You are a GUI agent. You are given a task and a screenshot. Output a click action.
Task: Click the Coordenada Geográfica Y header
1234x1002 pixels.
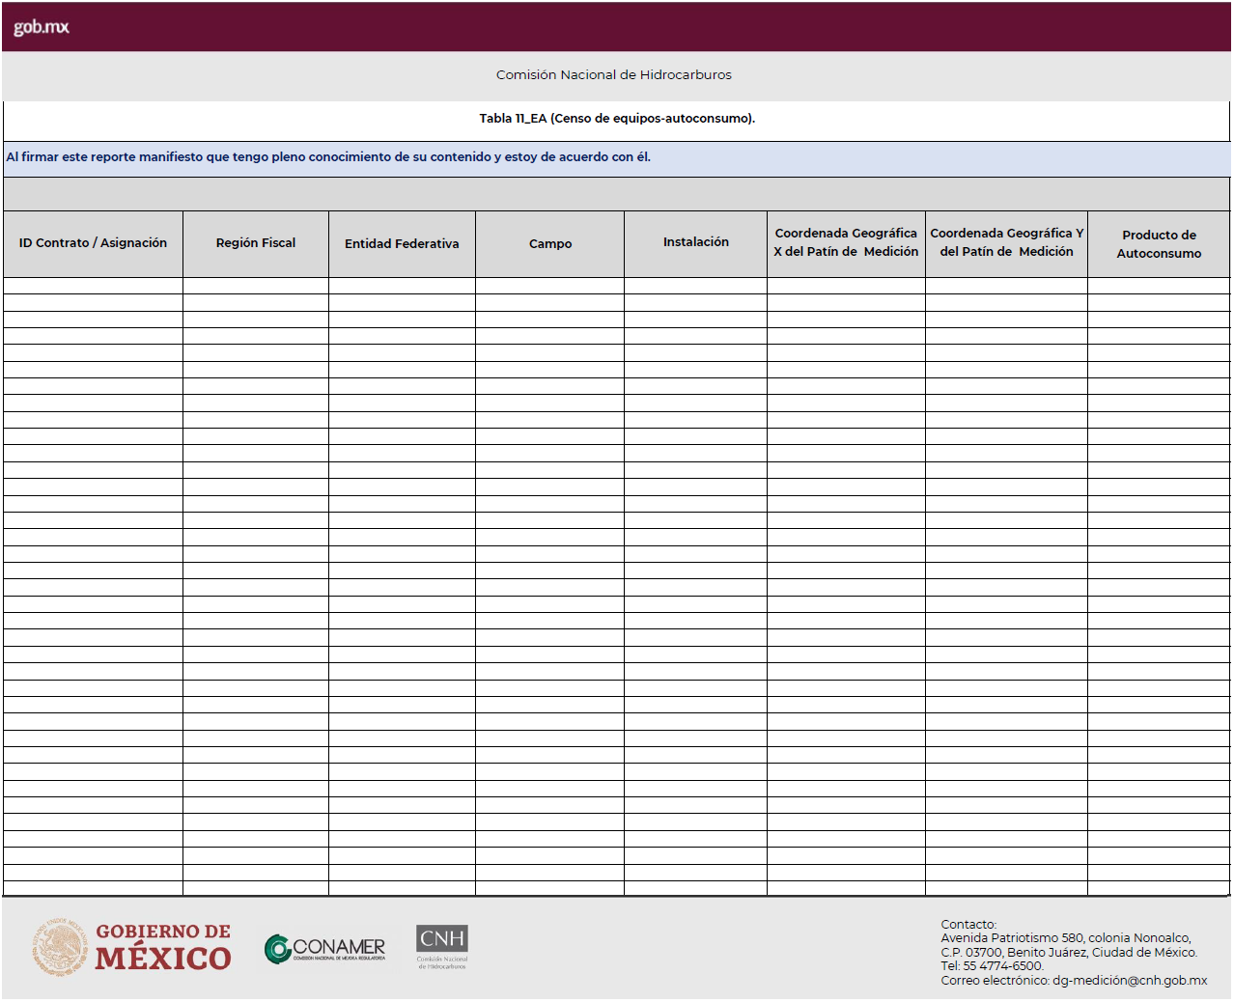pos(1006,243)
